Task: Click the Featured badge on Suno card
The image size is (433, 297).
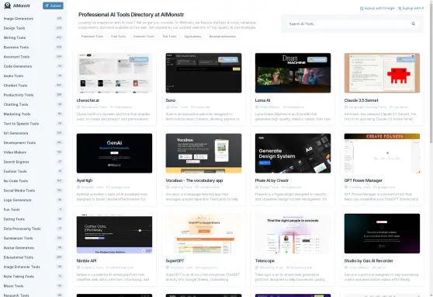Action: coord(228,60)
